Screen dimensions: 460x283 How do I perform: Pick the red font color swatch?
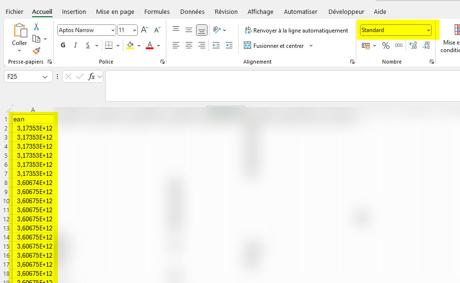[x=150, y=45]
